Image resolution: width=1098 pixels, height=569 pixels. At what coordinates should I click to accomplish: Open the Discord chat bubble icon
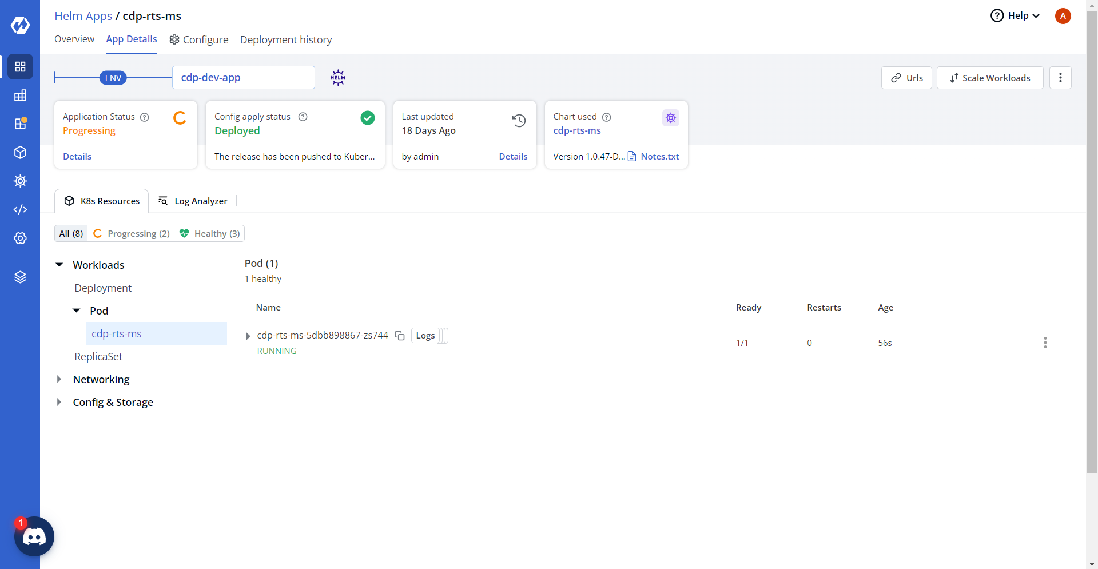click(34, 536)
